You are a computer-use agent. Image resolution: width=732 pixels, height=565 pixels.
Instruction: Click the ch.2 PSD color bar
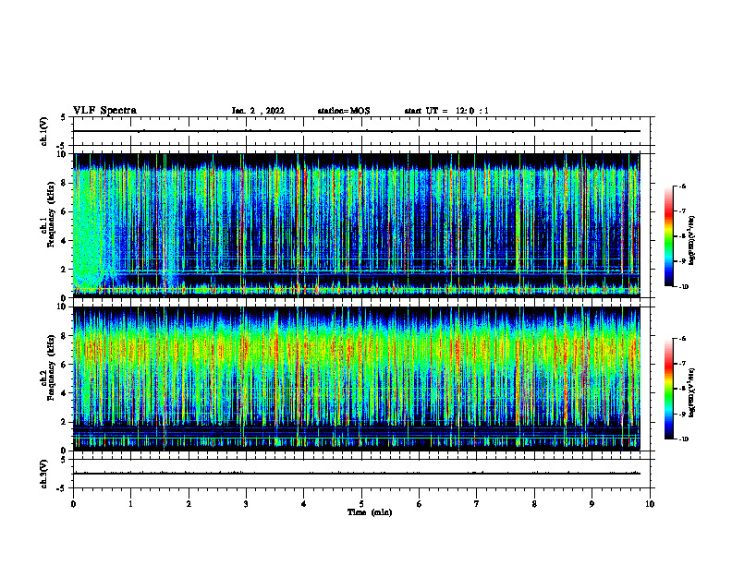pyautogui.click(x=669, y=389)
